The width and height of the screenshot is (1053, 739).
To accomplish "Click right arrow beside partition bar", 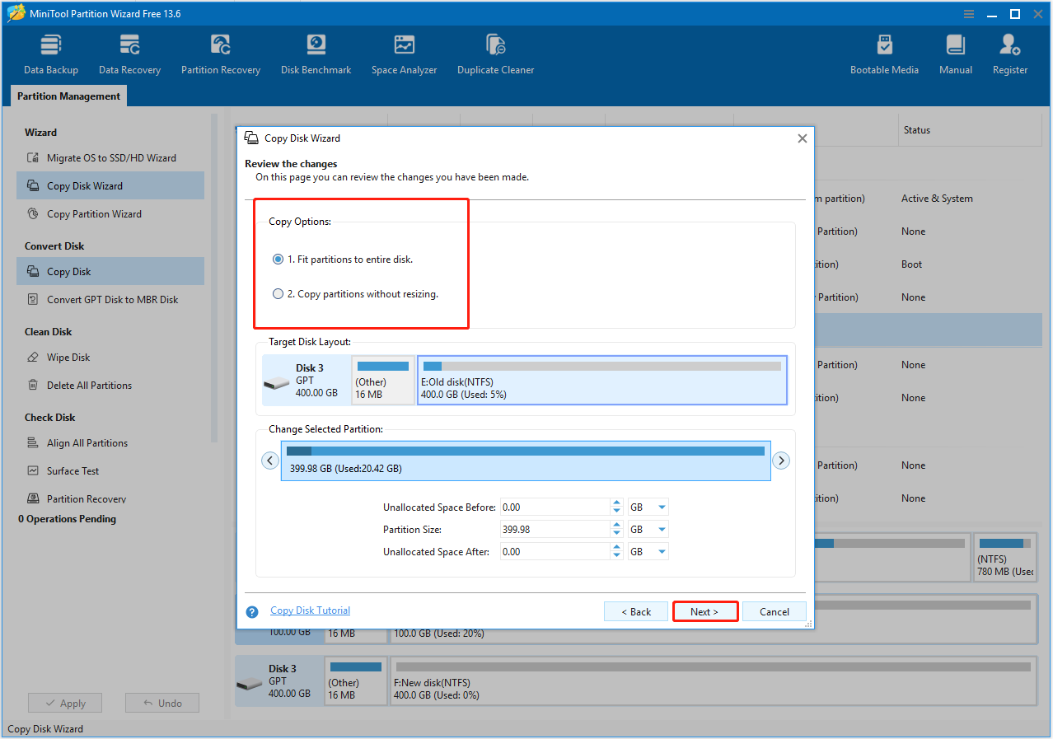I will tap(781, 461).
